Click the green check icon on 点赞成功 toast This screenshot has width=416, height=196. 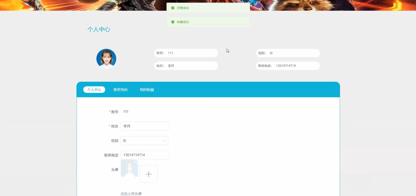click(173, 8)
